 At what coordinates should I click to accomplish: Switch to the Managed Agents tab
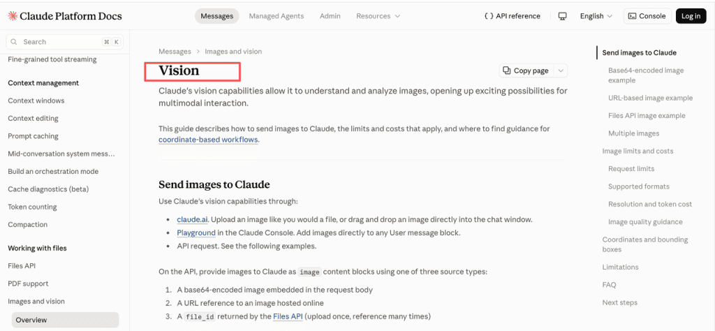coord(277,16)
